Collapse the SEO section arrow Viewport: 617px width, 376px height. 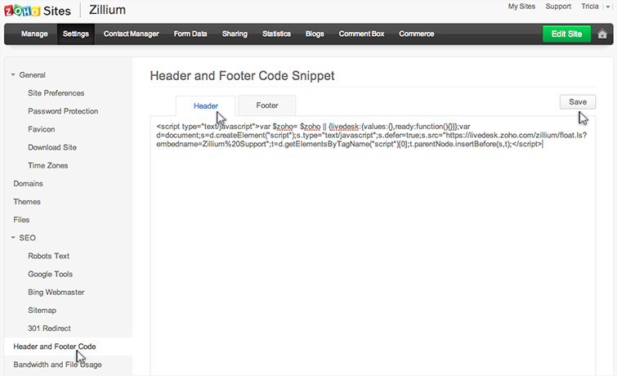pos(13,238)
